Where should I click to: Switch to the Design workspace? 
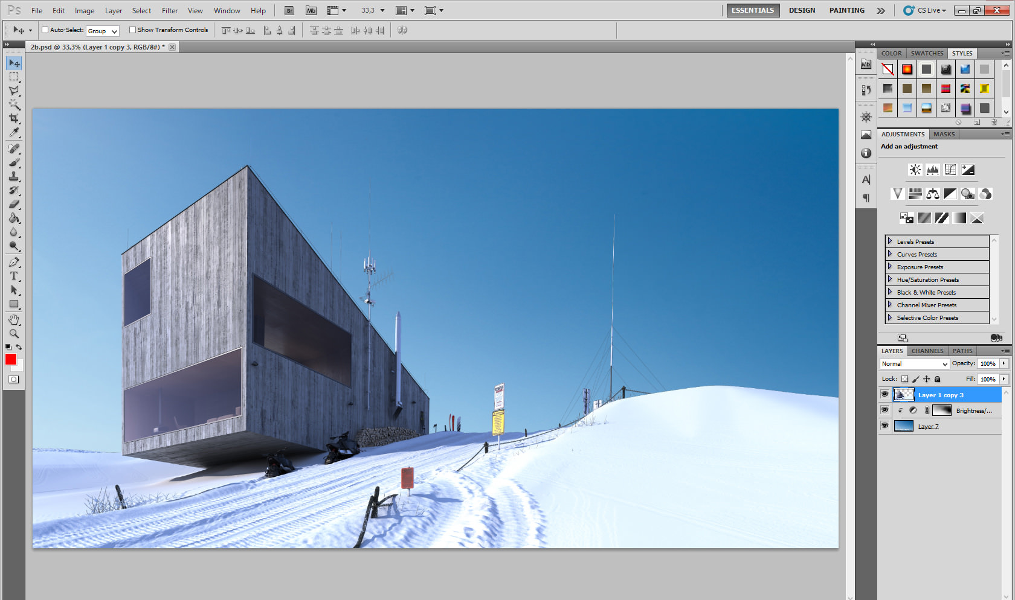point(802,10)
